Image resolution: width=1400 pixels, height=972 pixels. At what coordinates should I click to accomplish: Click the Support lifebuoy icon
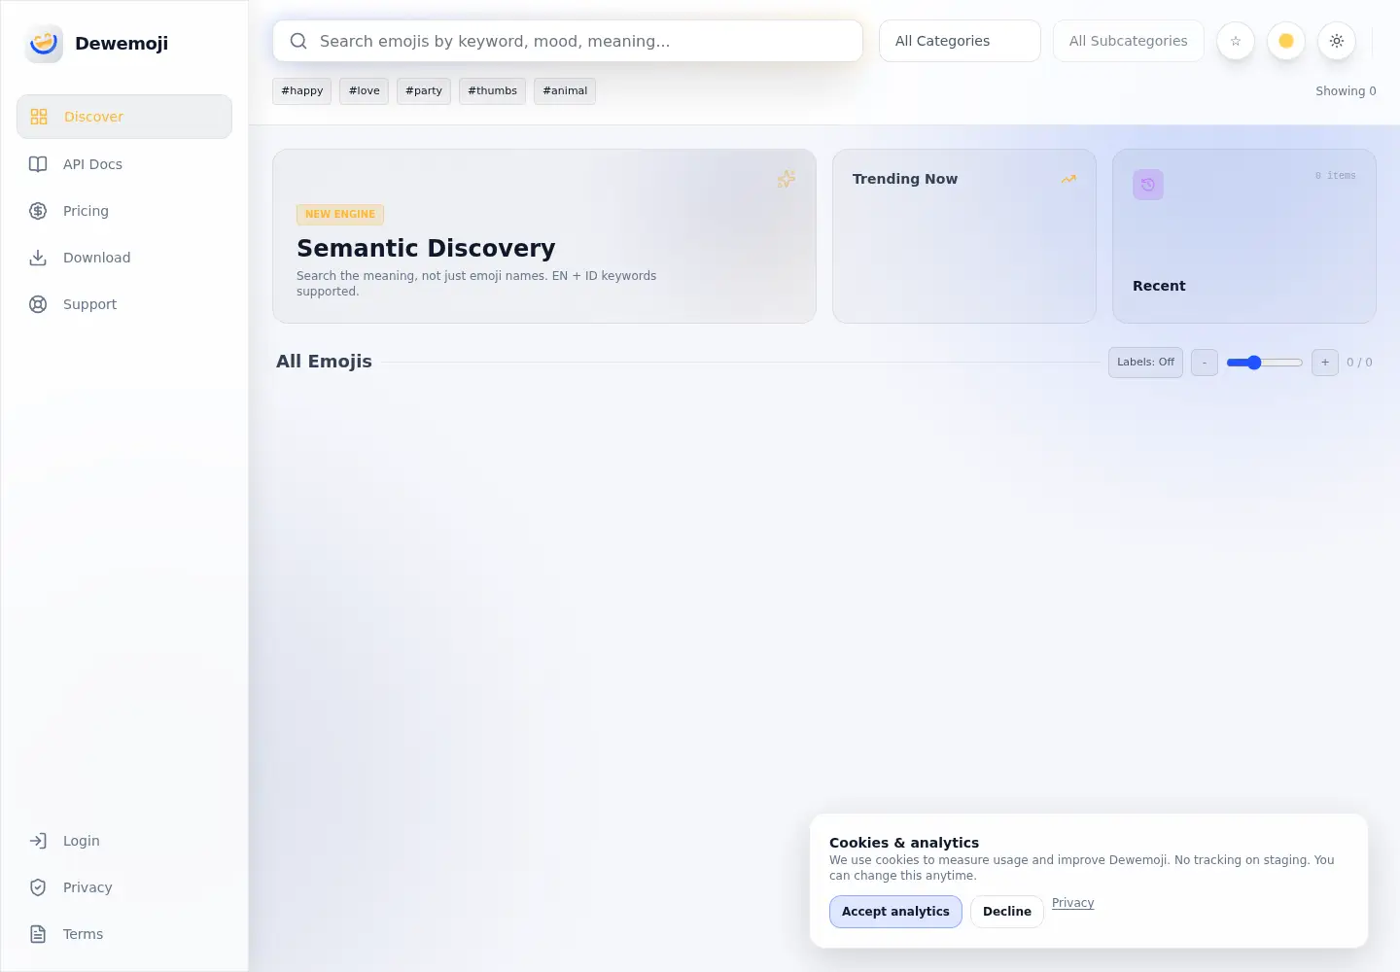[38, 304]
